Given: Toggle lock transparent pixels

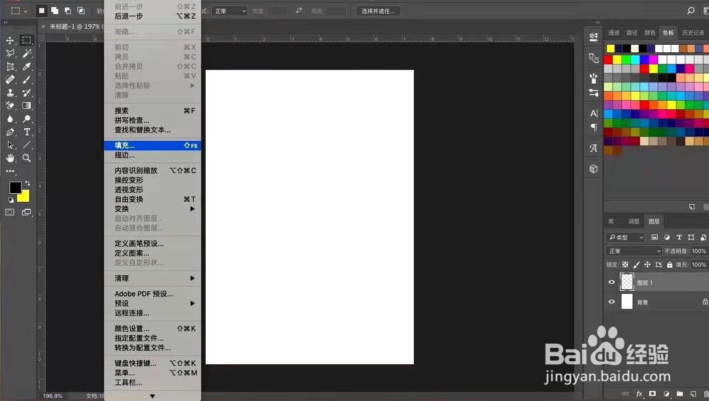Looking at the screenshot, I should click(x=625, y=265).
